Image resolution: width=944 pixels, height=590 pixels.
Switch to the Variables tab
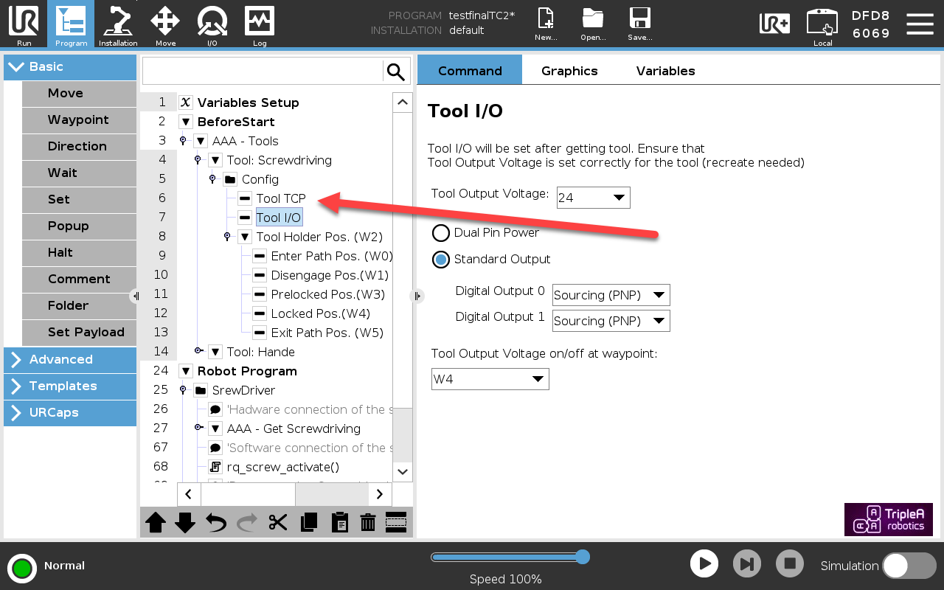click(x=665, y=71)
